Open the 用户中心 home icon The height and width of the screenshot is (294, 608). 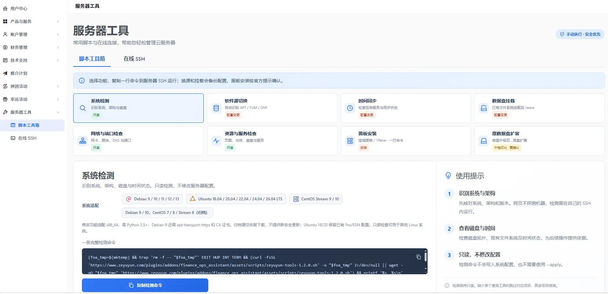[x=5, y=8]
